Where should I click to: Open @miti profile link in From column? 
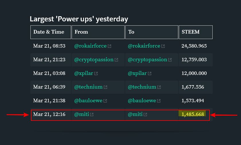click(82, 114)
